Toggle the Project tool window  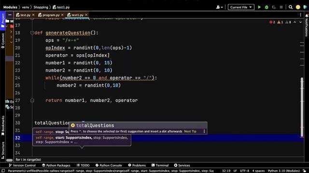[x=3, y=20]
